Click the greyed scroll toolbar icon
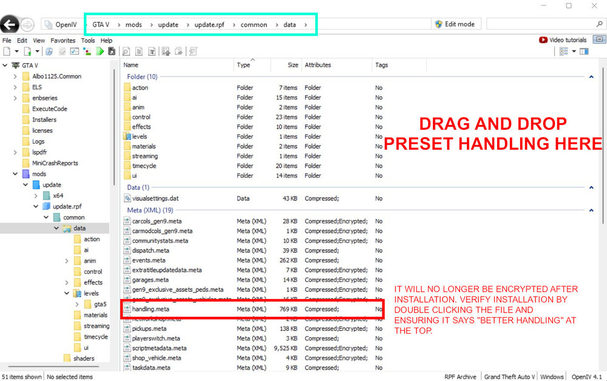The image size is (607, 381). tap(193, 51)
